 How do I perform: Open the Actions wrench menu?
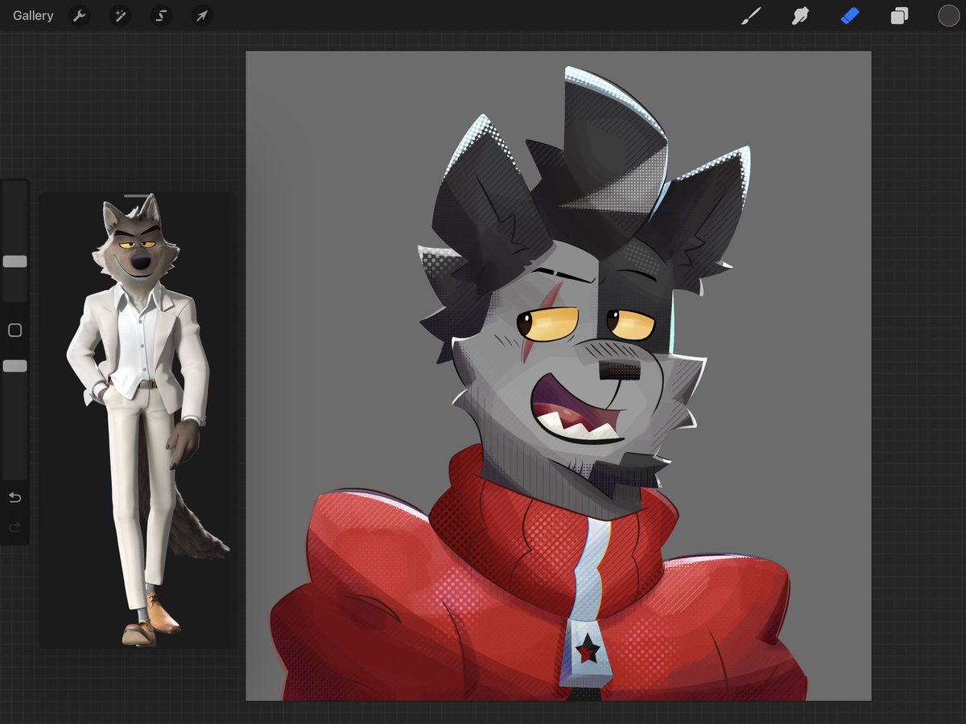79,16
